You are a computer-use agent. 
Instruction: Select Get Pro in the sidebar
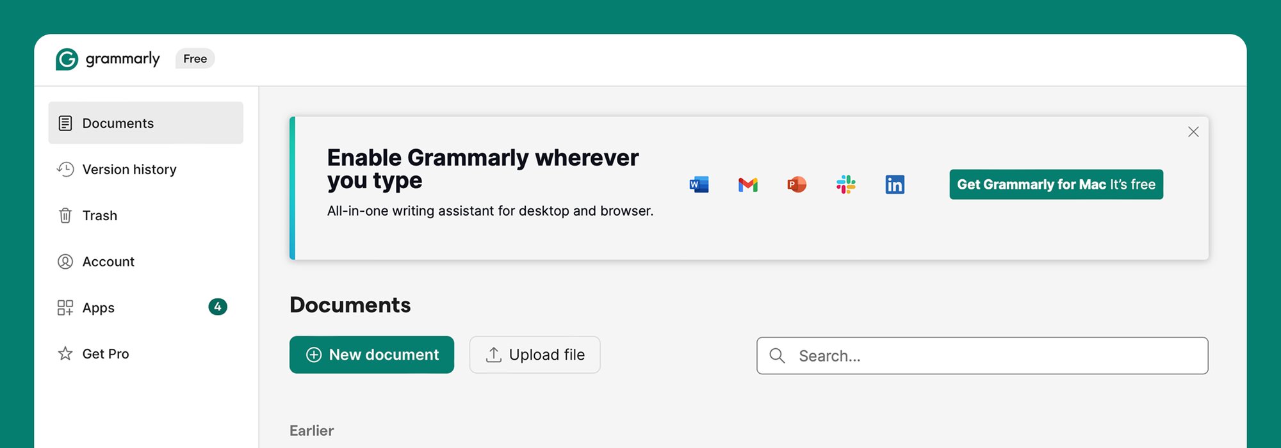coord(145,353)
